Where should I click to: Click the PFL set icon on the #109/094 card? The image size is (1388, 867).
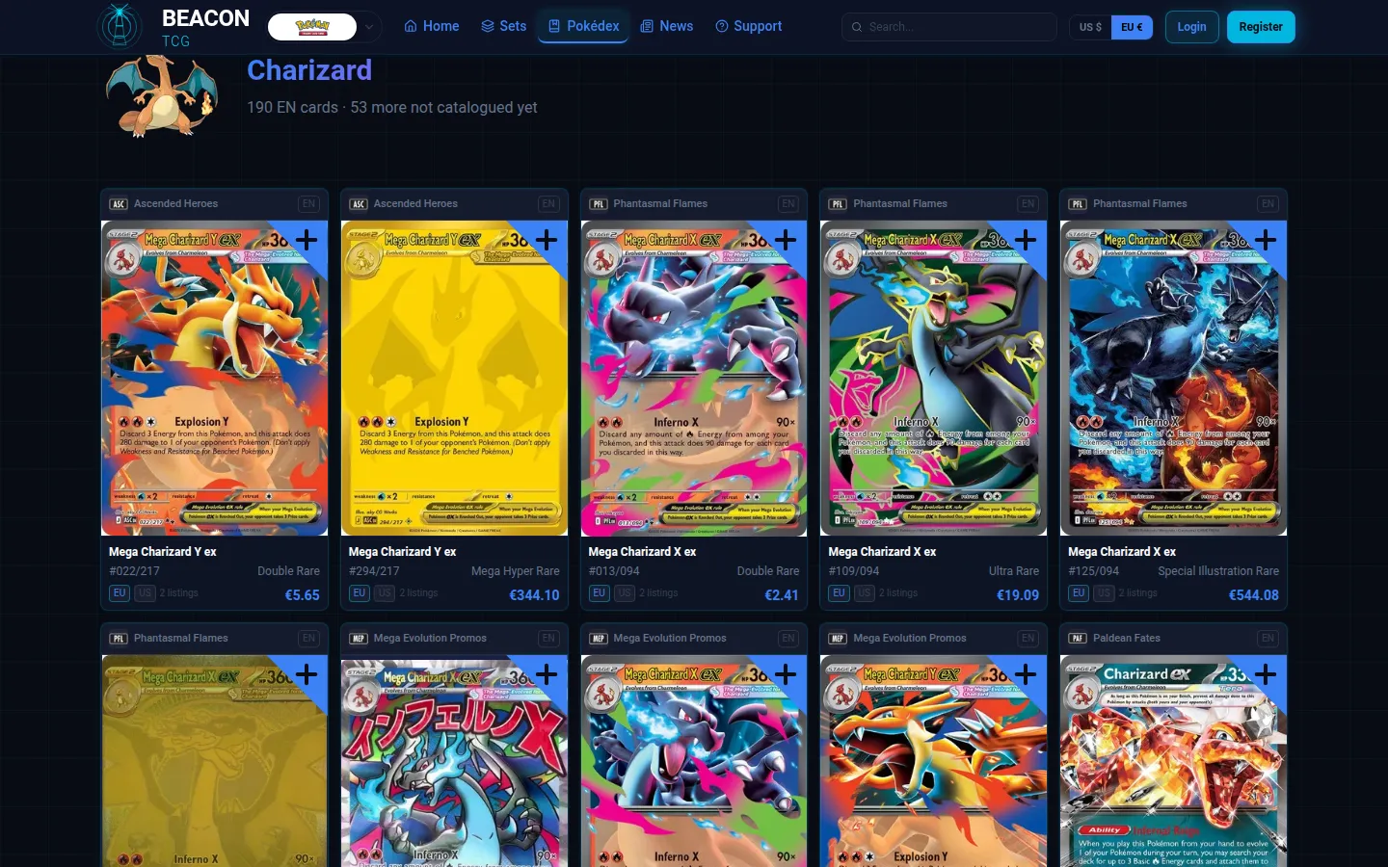coord(838,204)
